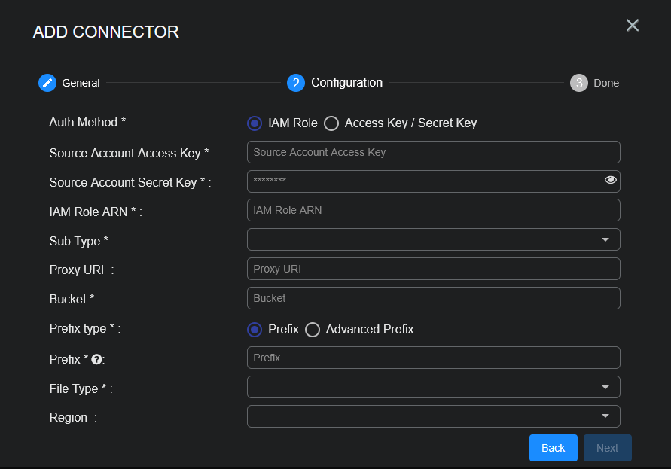The image size is (671, 469).
Task: Click into the IAM Role ARN field
Action: pyautogui.click(x=433, y=210)
